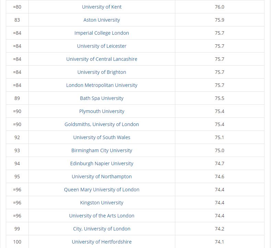Open the University of Kent link
Screen dimensions: 271x248
(102, 7)
